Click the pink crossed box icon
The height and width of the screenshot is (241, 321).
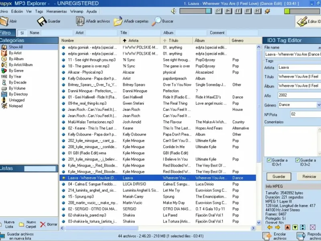pos(313,227)
